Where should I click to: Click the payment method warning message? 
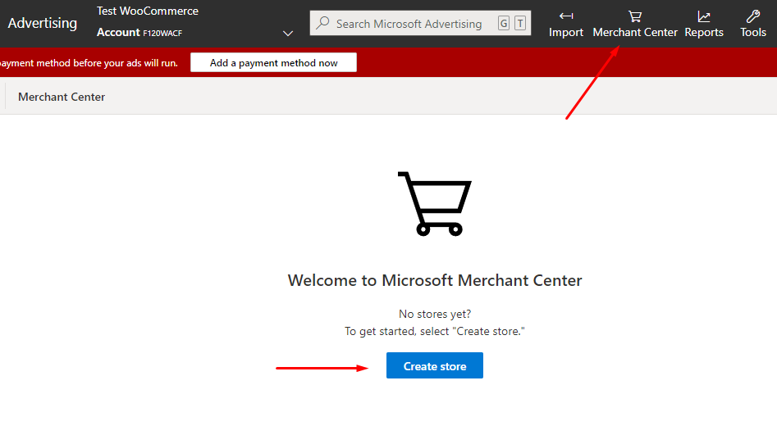89,63
